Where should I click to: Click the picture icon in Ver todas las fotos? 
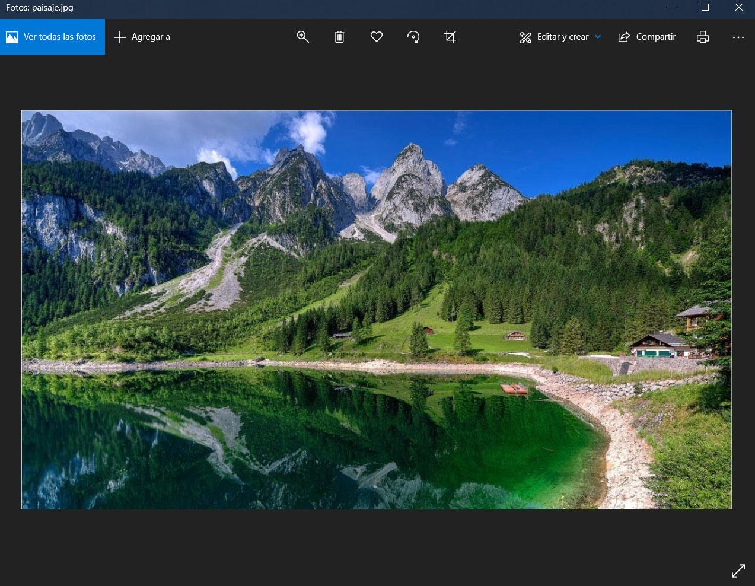point(12,37)
